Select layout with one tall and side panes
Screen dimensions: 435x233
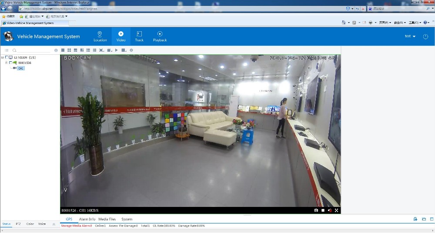click(82, 50)
